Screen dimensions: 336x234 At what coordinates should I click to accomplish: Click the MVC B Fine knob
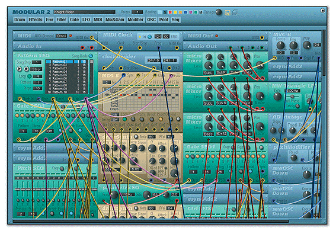(x=293, y=45)
